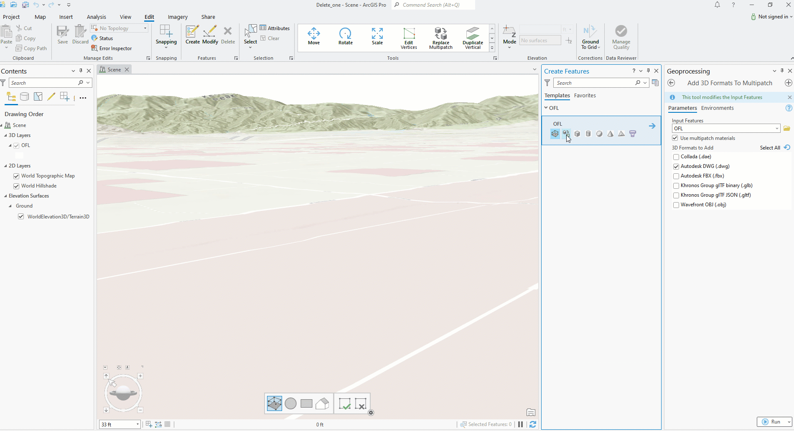Open the No Topology dropdown
This screenshot has width=794, height=431.
click(144, 28)
